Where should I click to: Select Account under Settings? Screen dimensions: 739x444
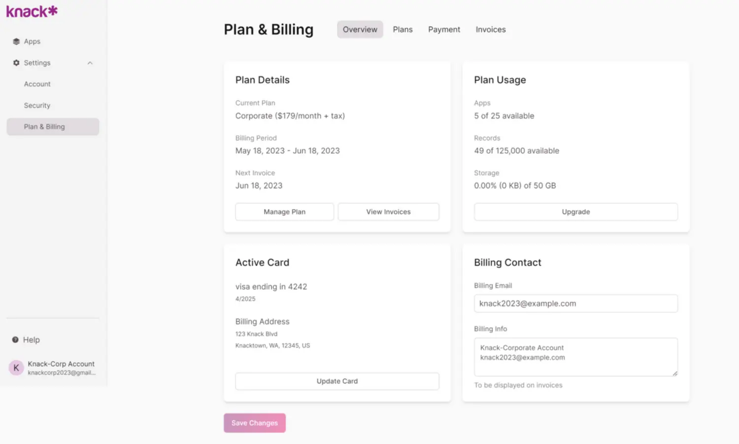[x=37, y=84]
